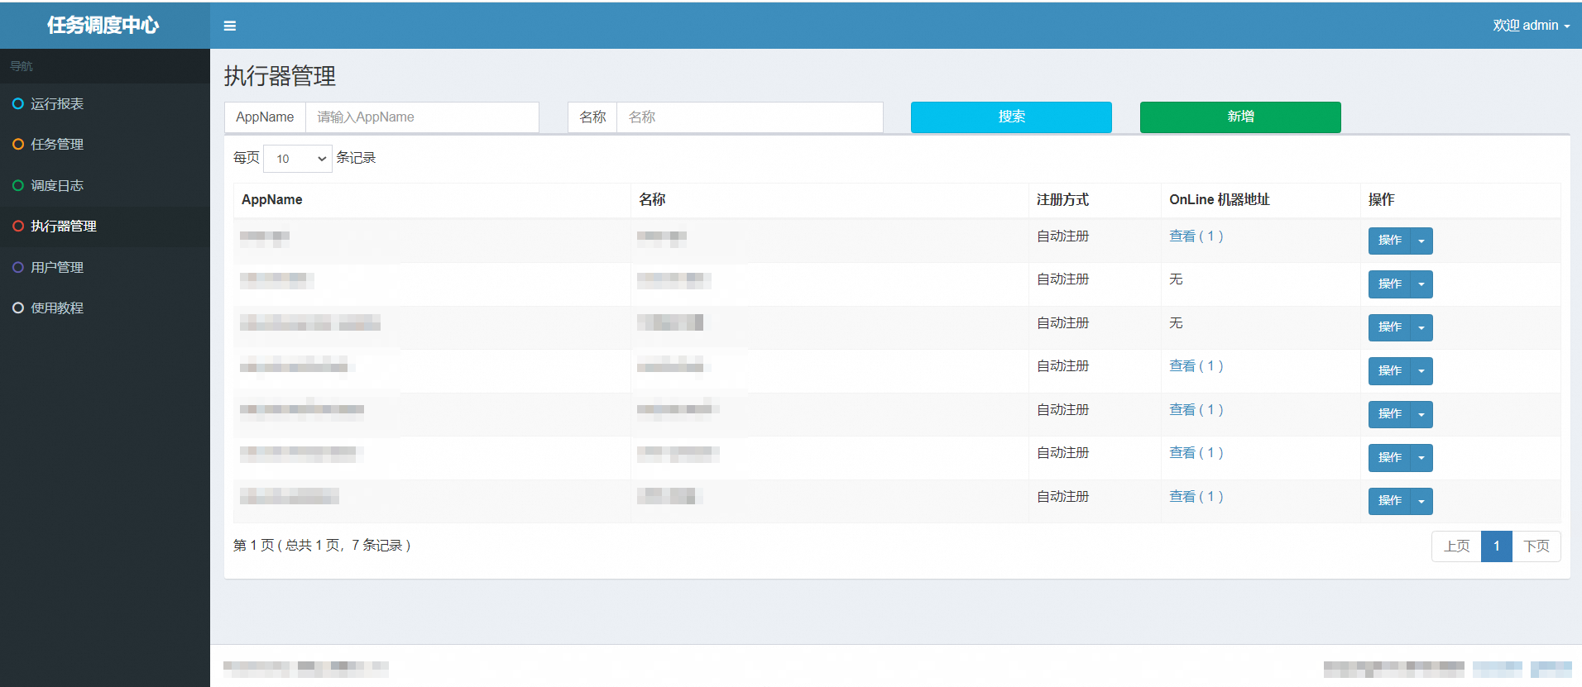Expand the first row's 操作 dropdown caret
The height and width of the screenshot is (687, 1582).
pyautogui.click(x=1421, y=241)
